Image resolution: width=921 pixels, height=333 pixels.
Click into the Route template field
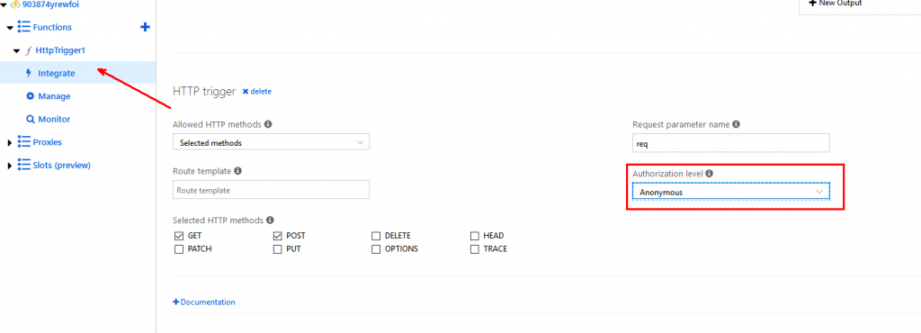coord(272,190)
